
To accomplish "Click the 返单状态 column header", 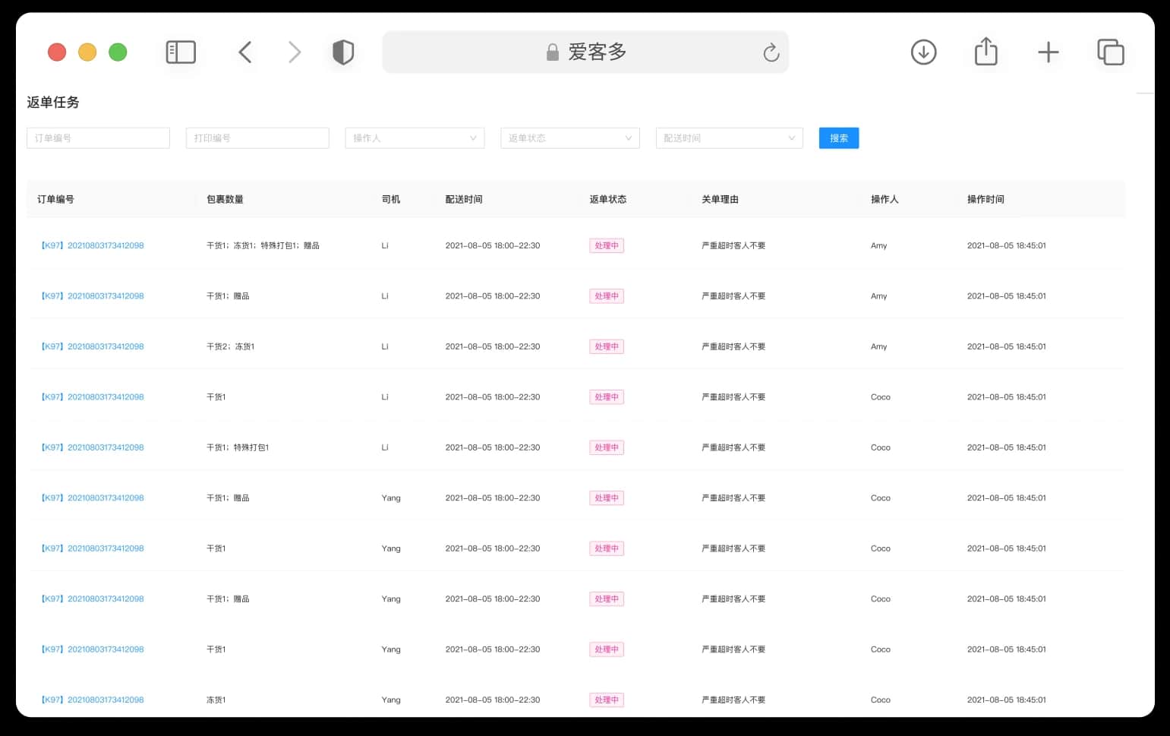I will tap(608, 199).
